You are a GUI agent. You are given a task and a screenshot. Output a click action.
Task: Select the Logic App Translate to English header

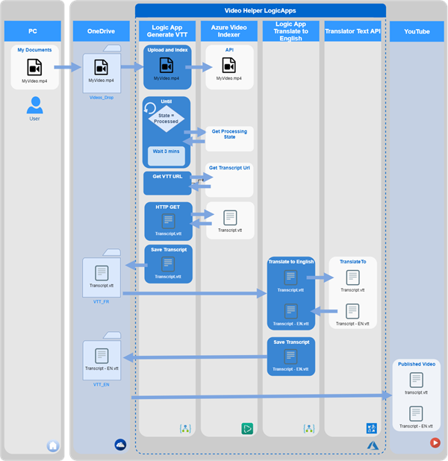290,31
